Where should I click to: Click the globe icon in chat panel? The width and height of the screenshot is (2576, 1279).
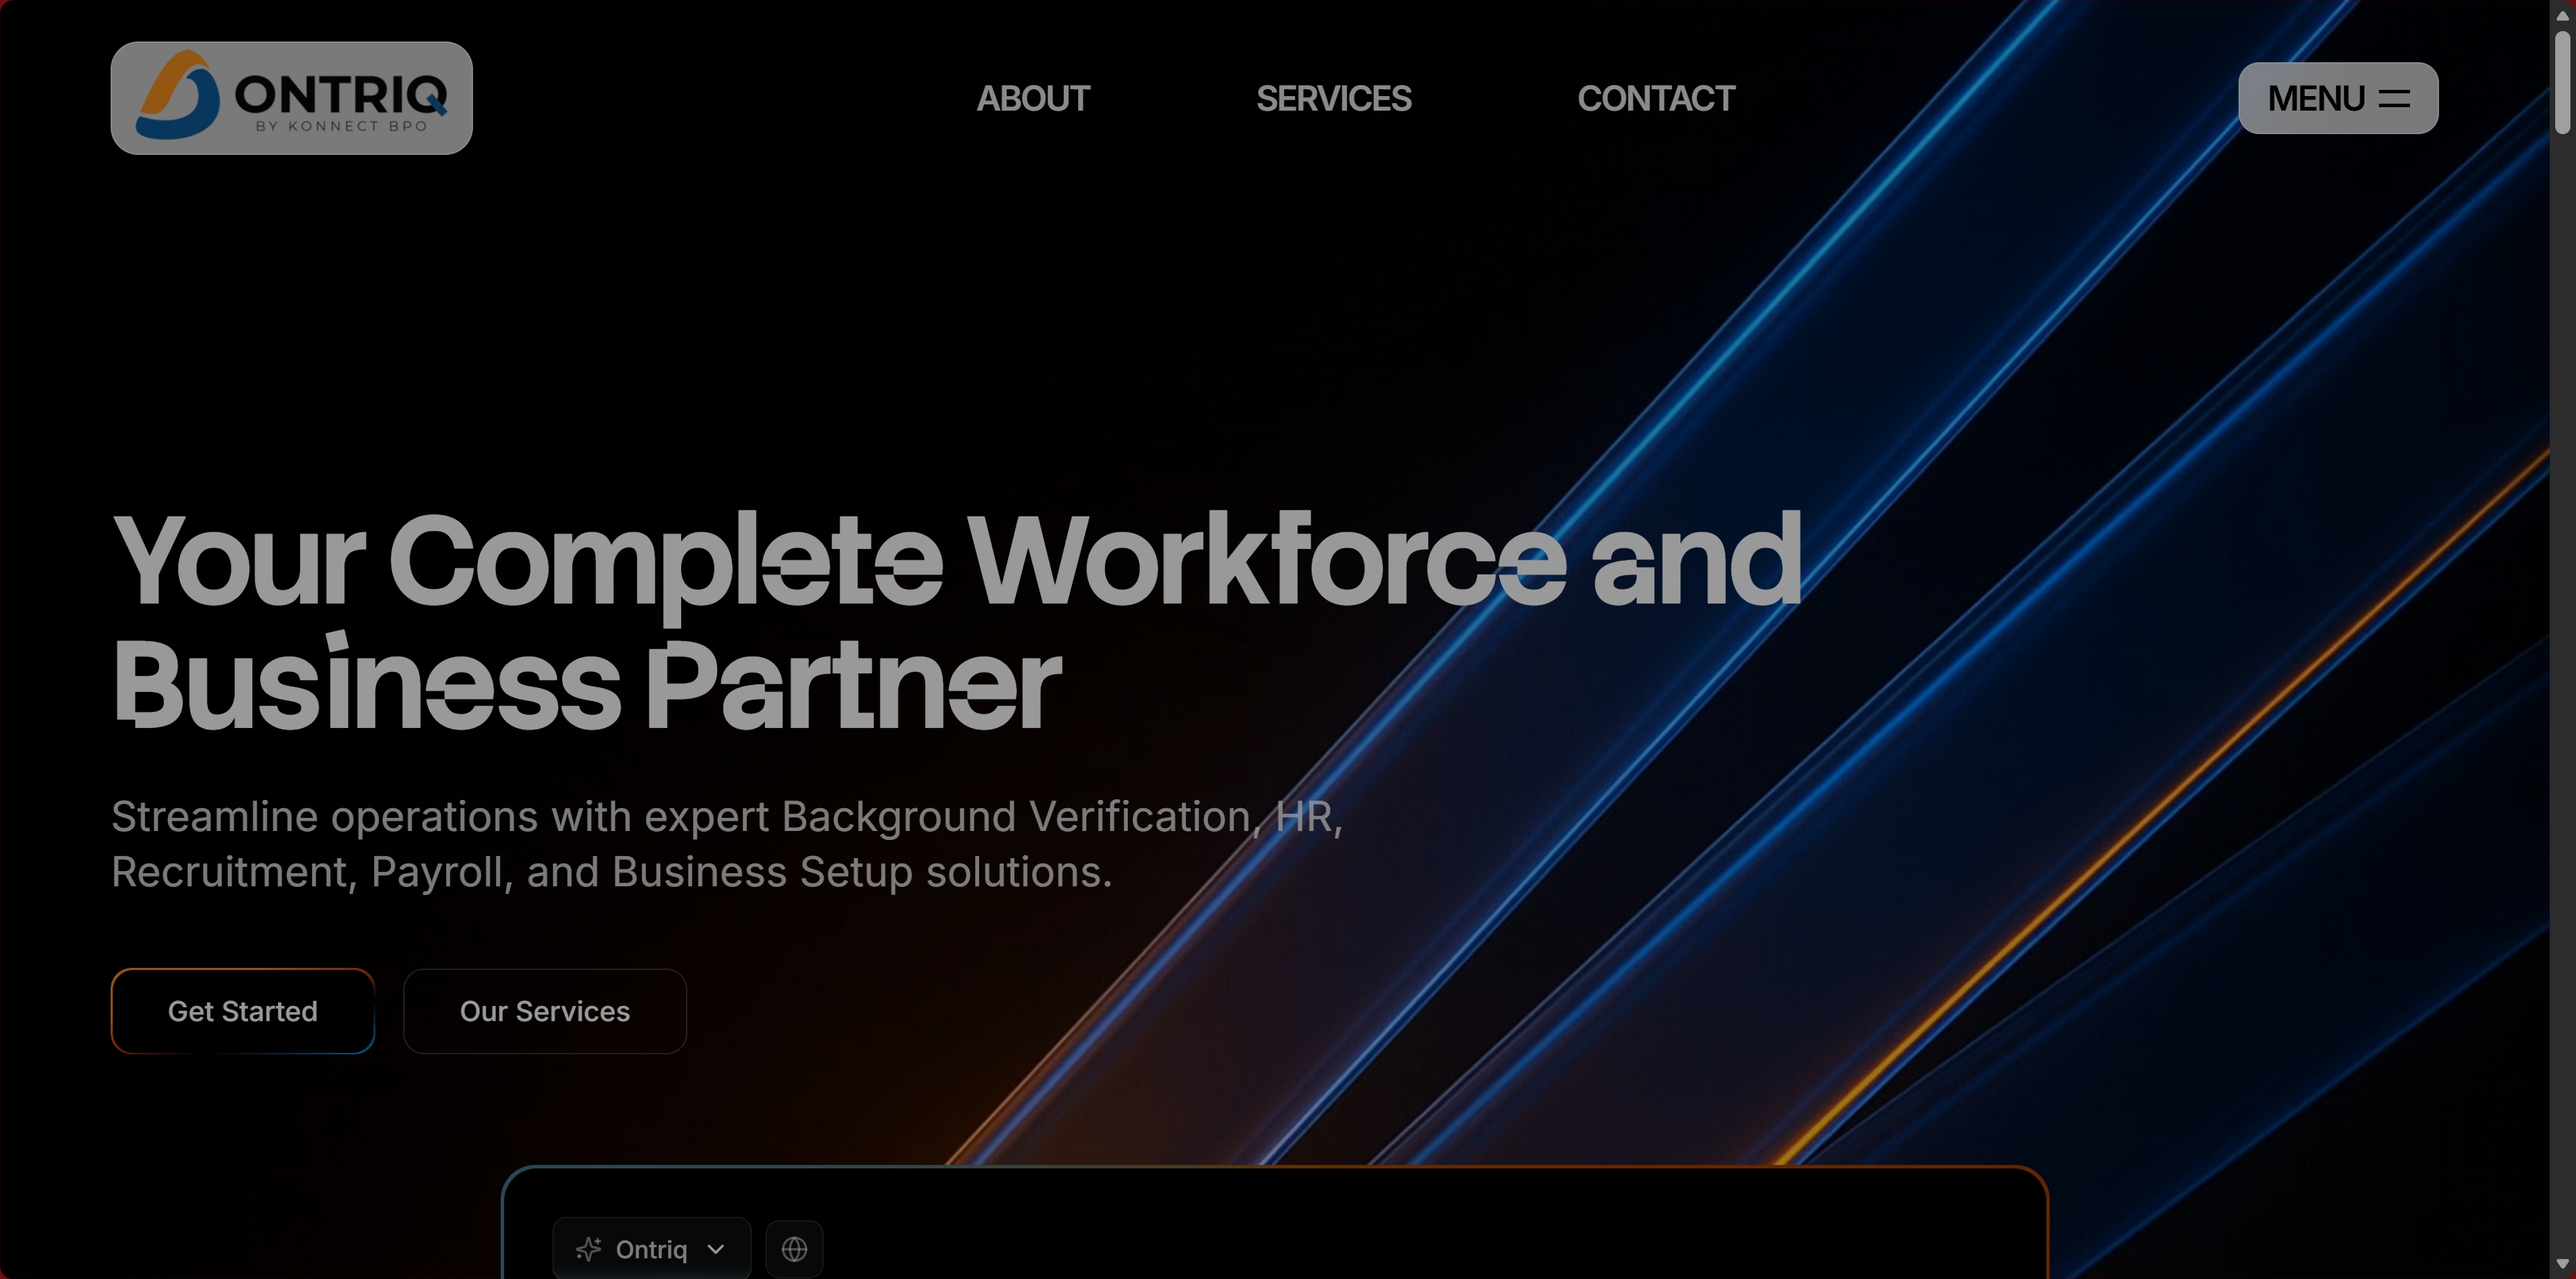click(x=794, y=1249)
